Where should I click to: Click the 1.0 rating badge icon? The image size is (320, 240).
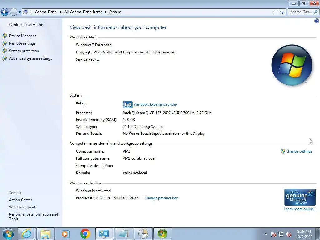tap(128, 104)
